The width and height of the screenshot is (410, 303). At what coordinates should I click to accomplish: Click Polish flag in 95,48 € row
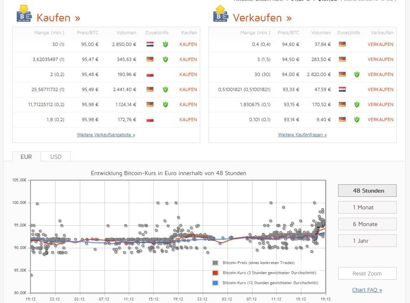click(x=150, y=74)
